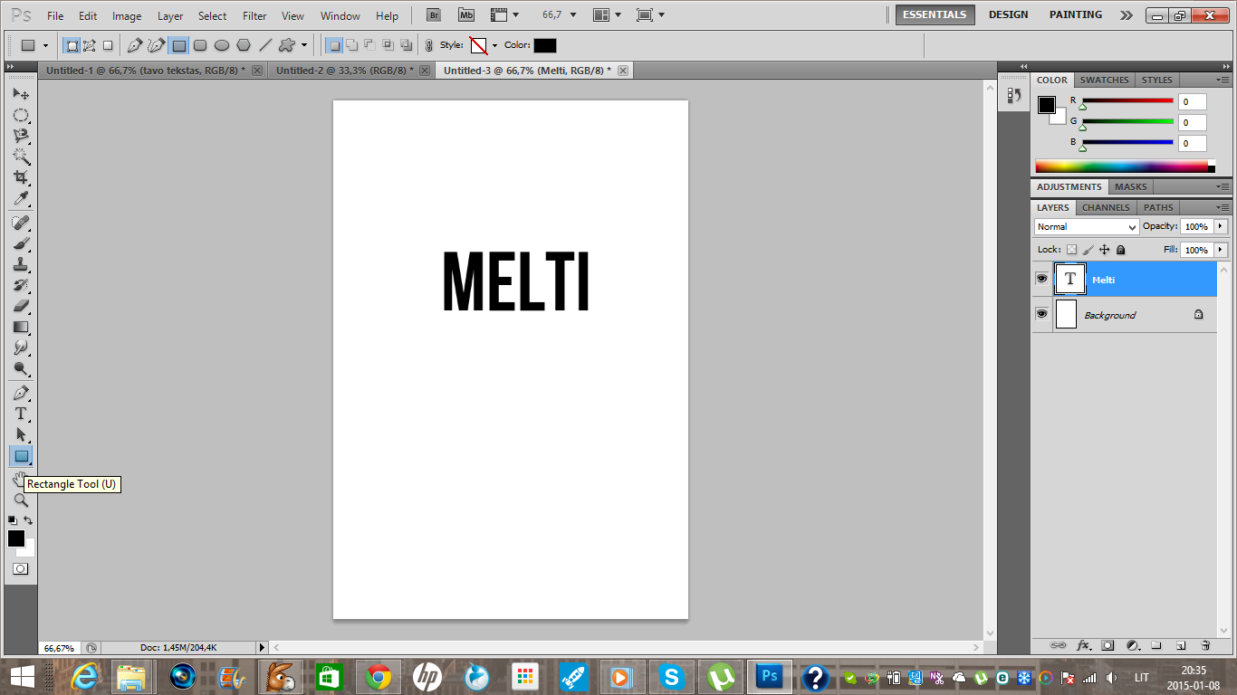Select the Path Selection tool
This screenshot has height=695, width=1237.
pyautogui.click(x=21, y=434)
